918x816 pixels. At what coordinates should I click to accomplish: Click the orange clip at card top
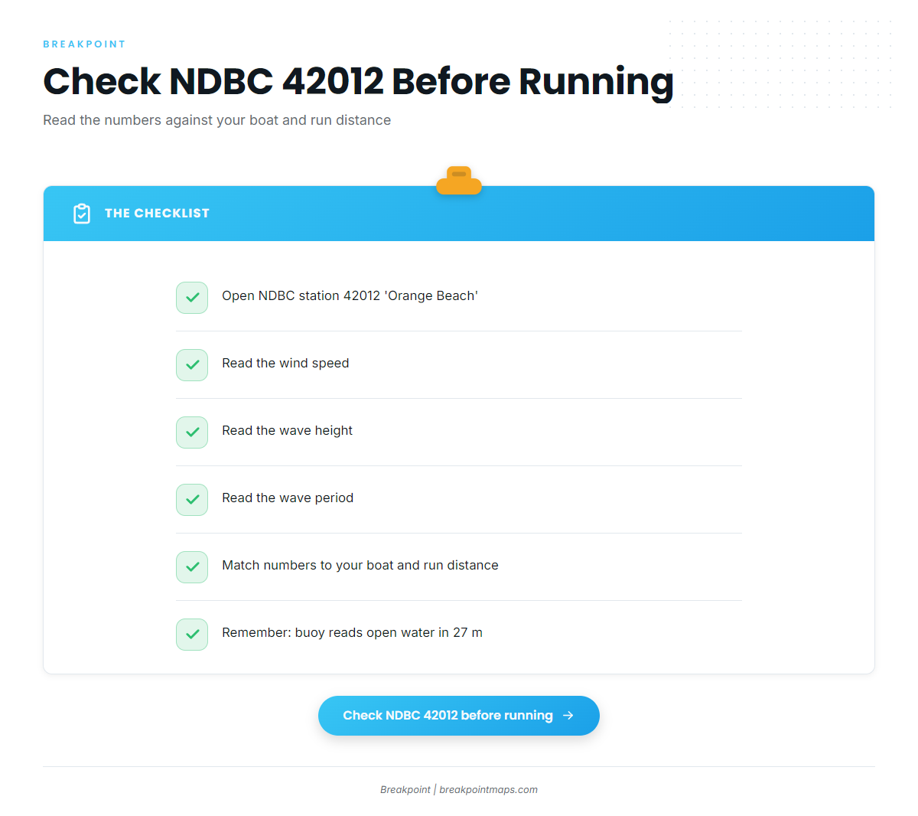point(459,181)
